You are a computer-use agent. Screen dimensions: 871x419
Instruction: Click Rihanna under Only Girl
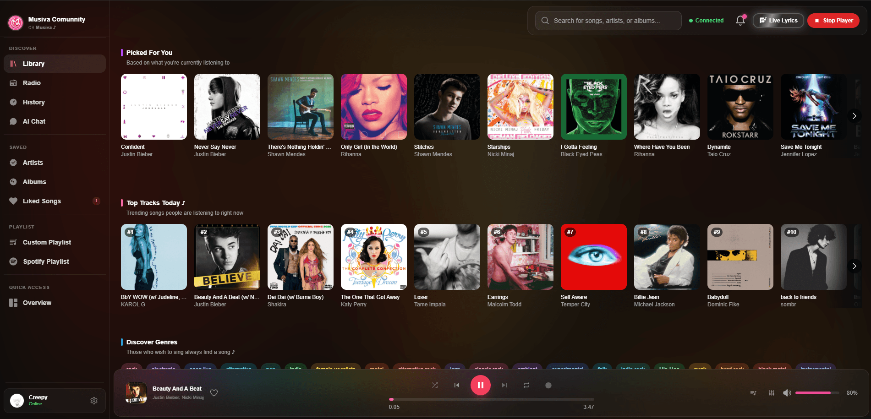tap(351, 154)
